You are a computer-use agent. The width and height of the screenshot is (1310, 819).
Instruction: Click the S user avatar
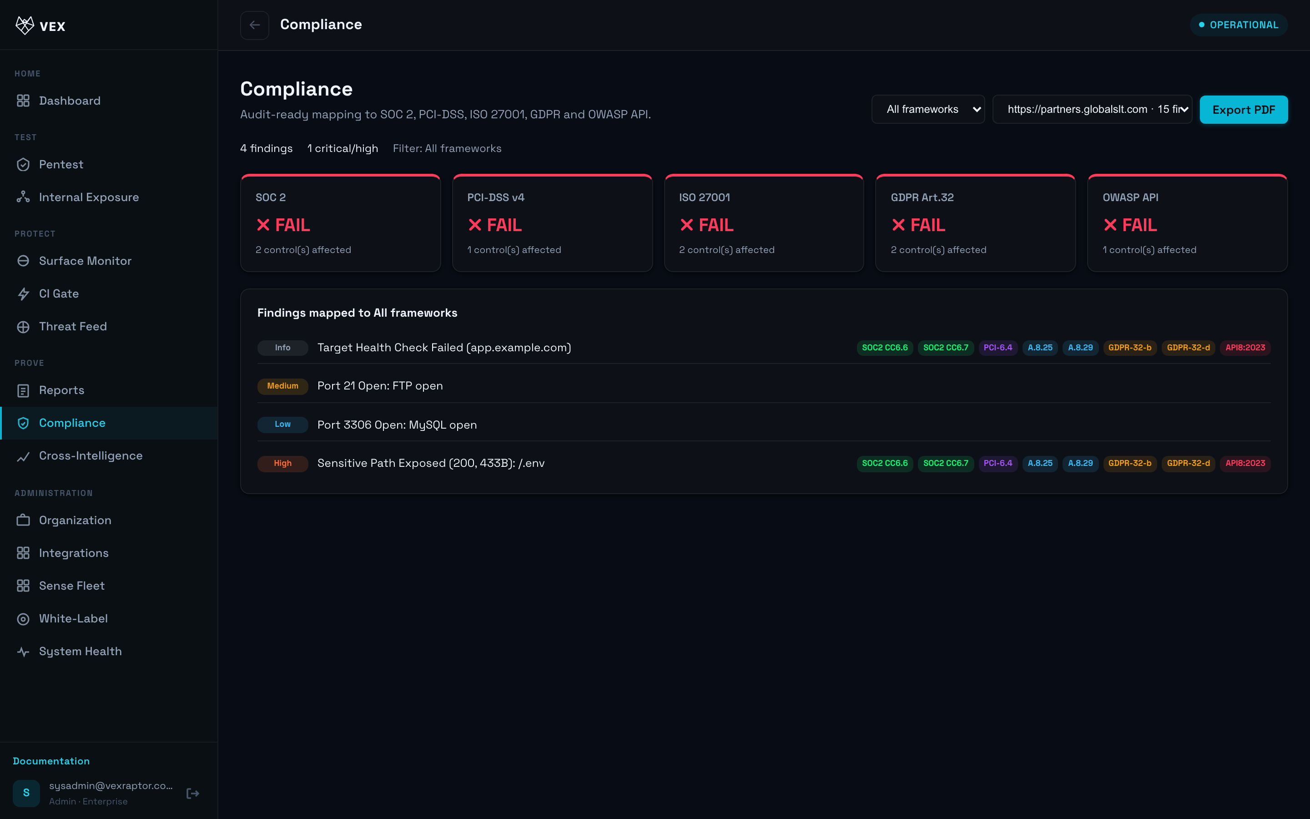(26, 793)
